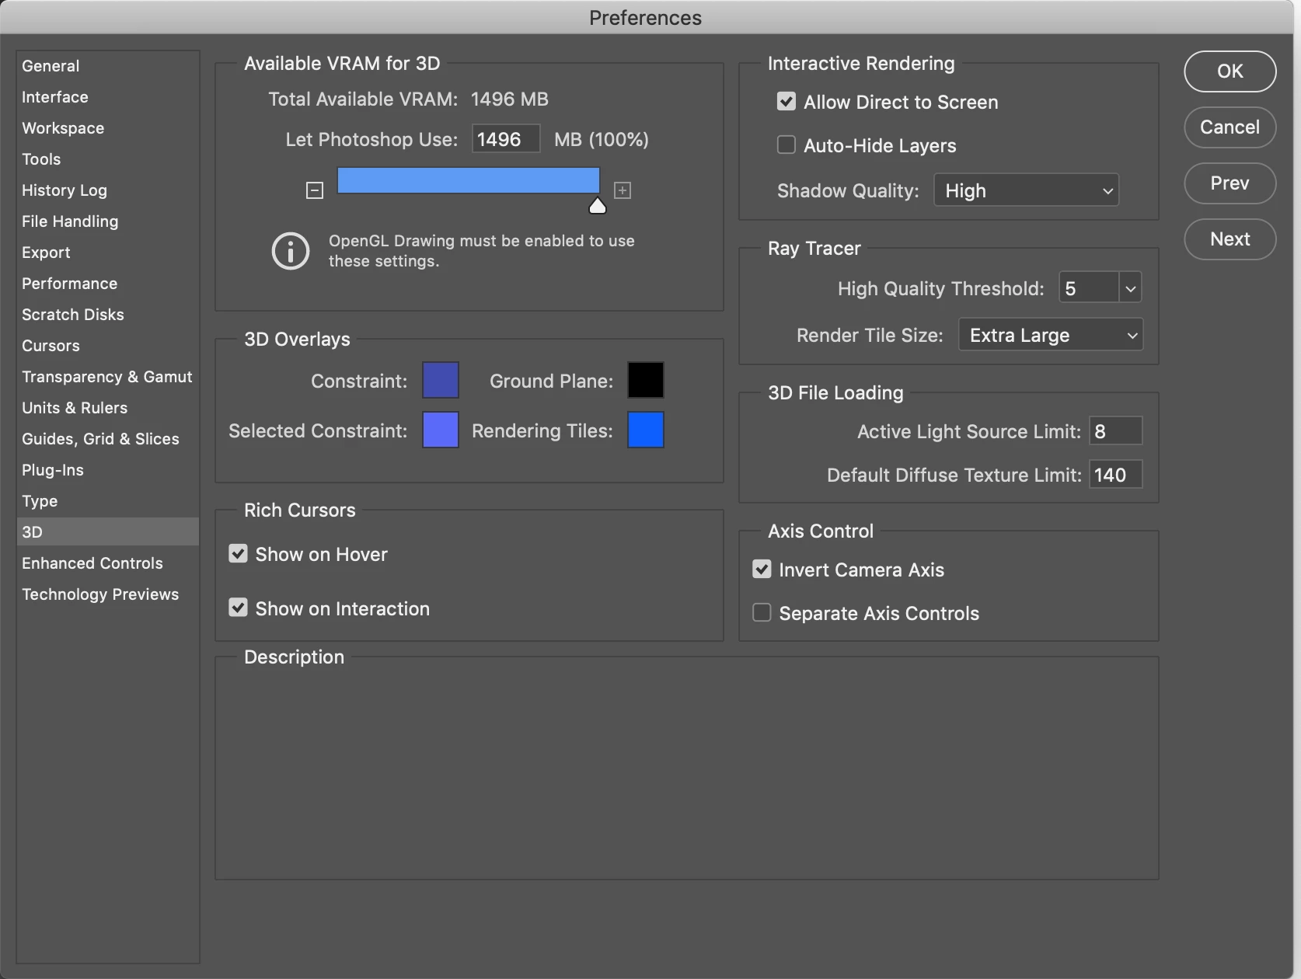Open General preferences section
1301x979 pixels.
[x=107, y=66]
